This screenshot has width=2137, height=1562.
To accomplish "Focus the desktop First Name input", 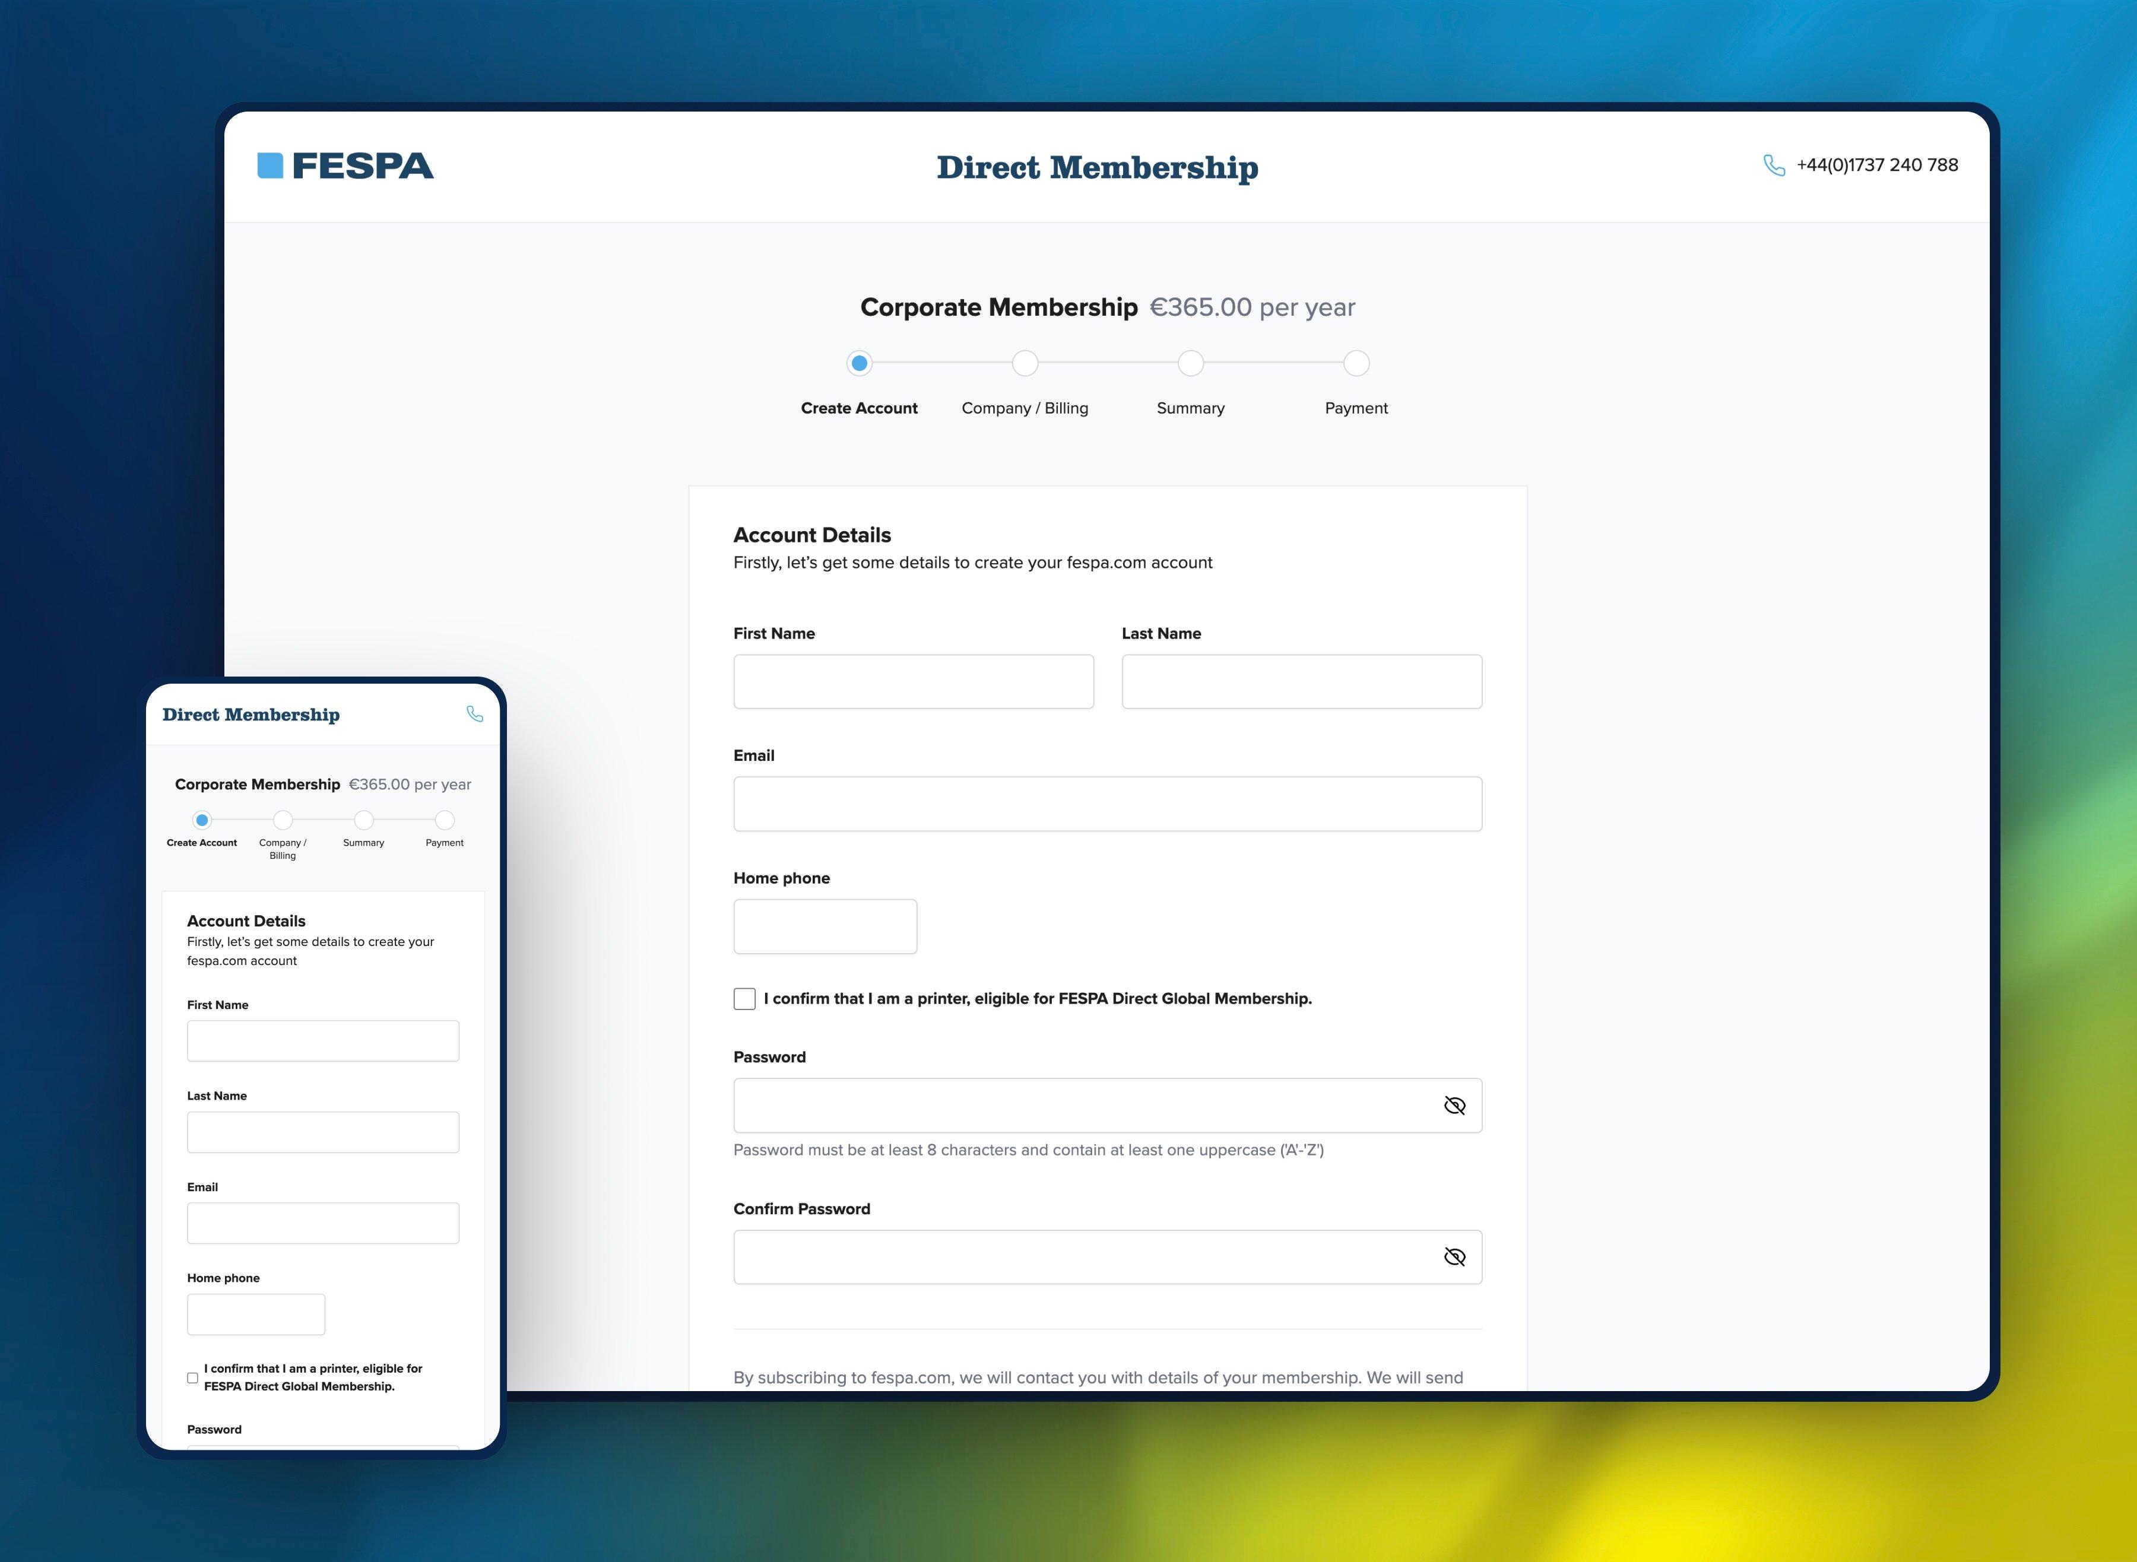I will coord(914,682).
